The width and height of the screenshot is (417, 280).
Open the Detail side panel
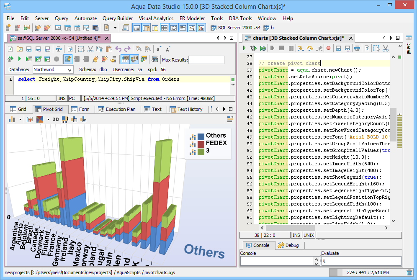[x=409, y=44]
